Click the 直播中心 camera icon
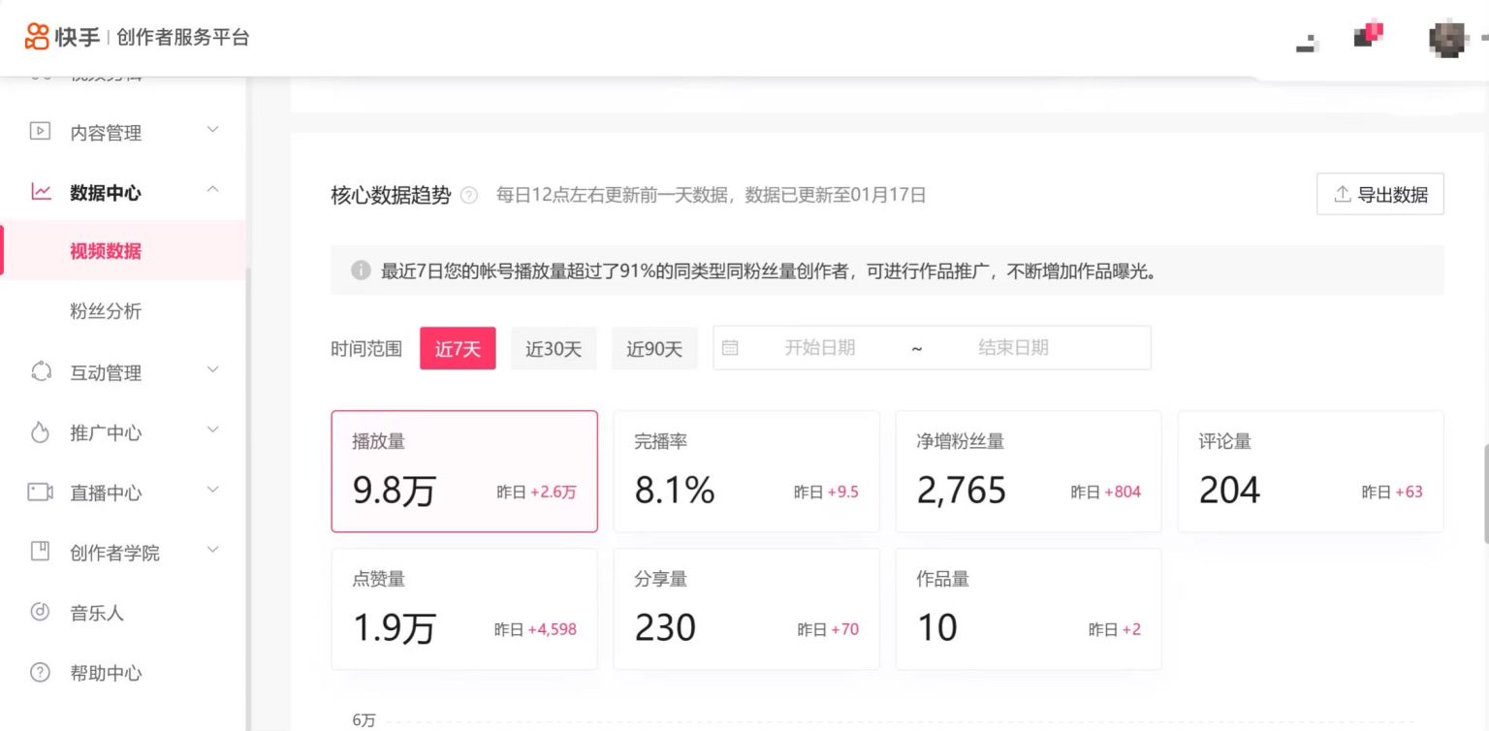This screenshot has height=731, width=1489. (40, 493)
